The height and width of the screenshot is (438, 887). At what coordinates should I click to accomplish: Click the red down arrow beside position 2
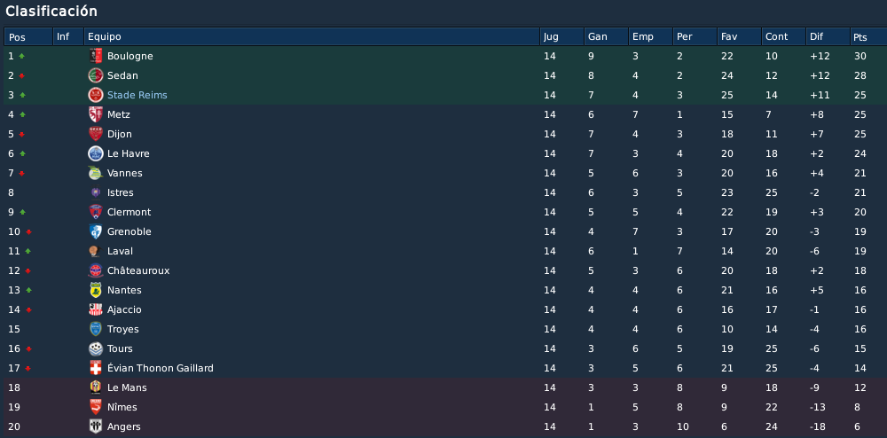tap(22, 75)
